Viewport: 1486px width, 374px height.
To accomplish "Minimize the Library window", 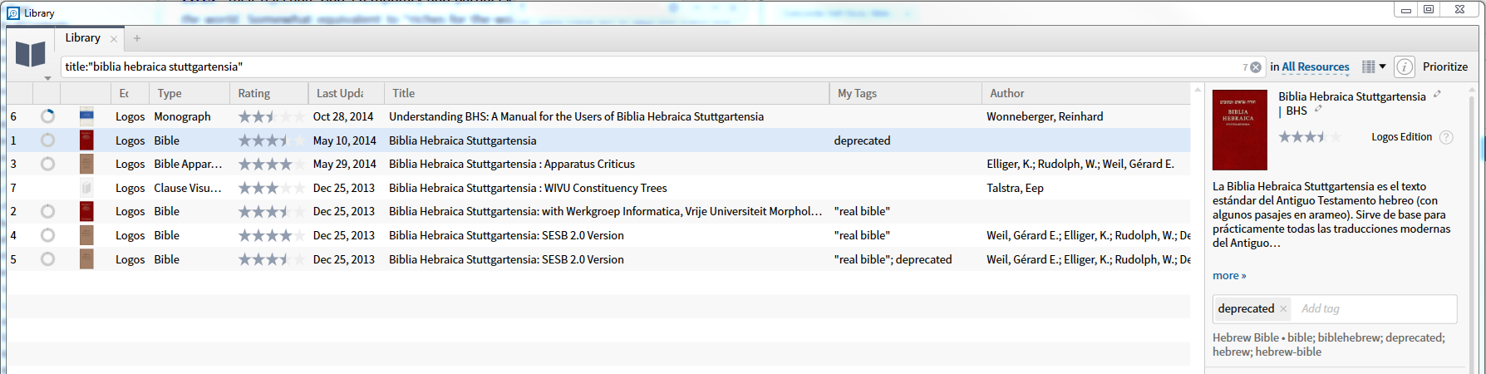I will point(1405,9).
